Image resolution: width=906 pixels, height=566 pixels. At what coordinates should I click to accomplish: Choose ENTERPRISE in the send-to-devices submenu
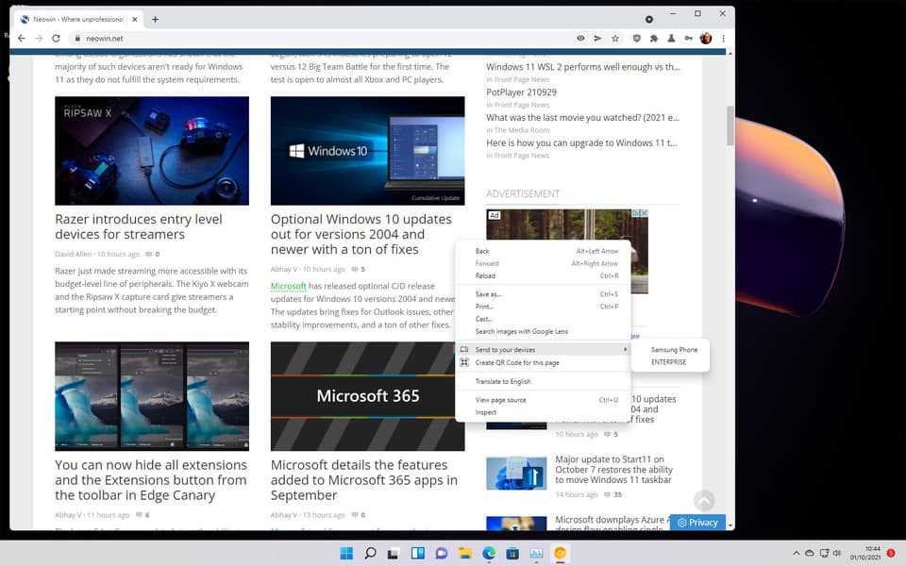coord(668,362)
